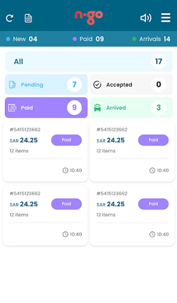The height and width of the screenshot is (303, 177).
Task: Toggle the sound speaker icon
Action: click(146, 18)
